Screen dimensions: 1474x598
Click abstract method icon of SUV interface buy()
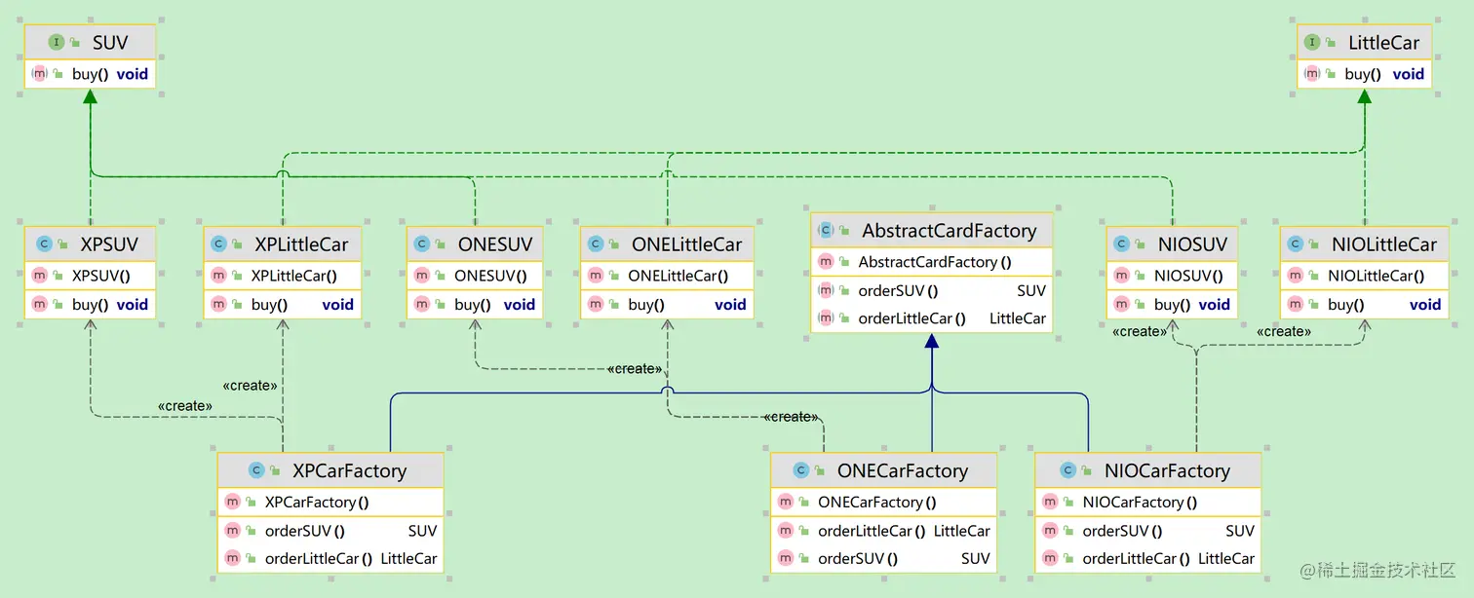click(x=40, y=74)
